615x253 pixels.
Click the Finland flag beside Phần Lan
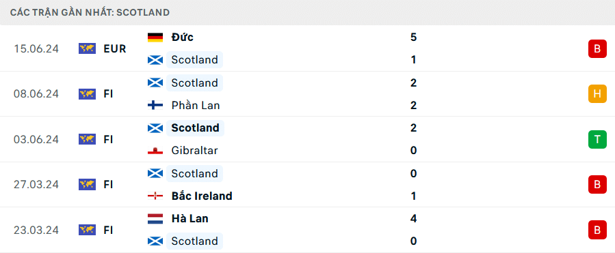155,105
